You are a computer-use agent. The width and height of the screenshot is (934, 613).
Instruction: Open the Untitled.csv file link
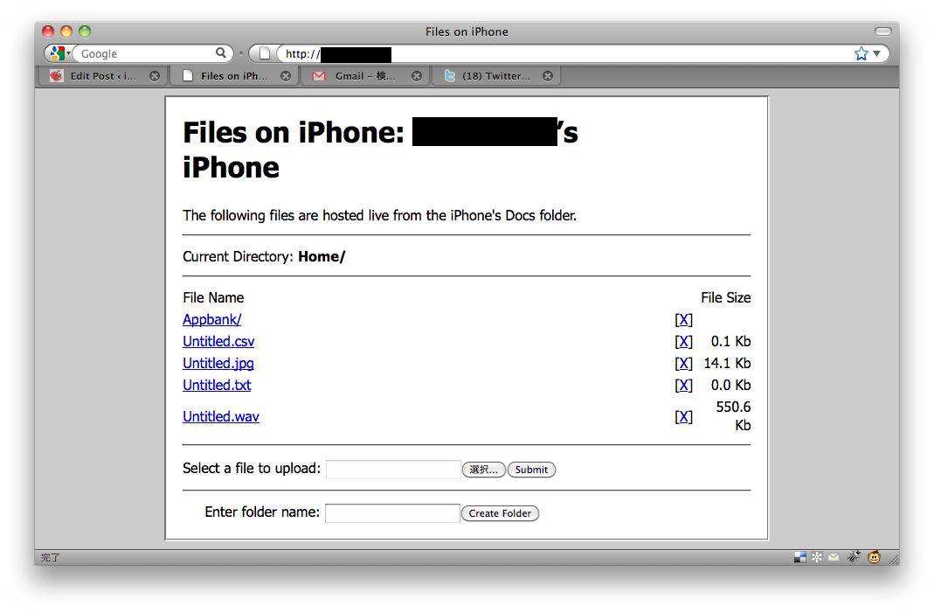[x=218, y=342]
